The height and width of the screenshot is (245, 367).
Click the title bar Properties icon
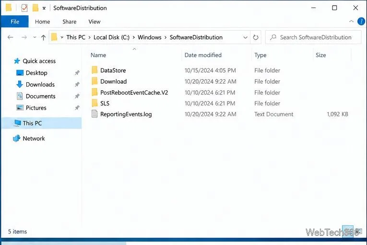tap(24, 8)
